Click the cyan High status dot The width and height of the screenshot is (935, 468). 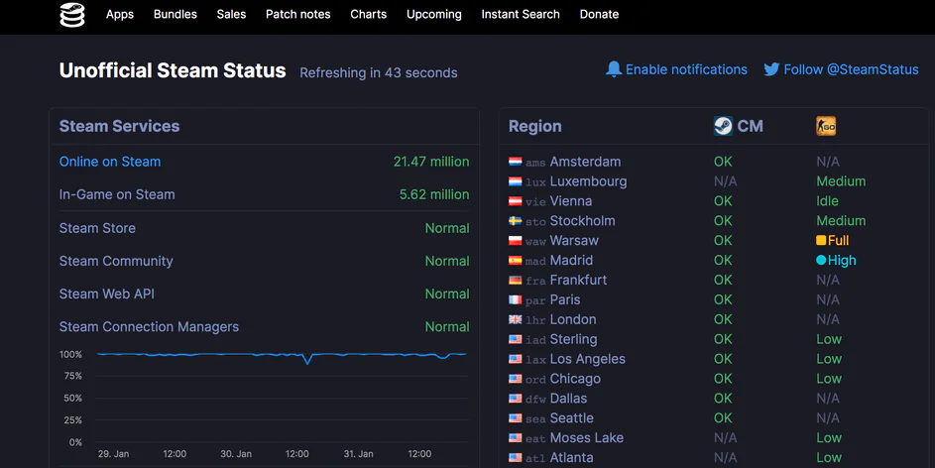[821, 261]
